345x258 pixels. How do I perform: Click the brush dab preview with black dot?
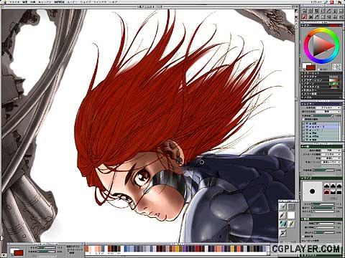312,191
